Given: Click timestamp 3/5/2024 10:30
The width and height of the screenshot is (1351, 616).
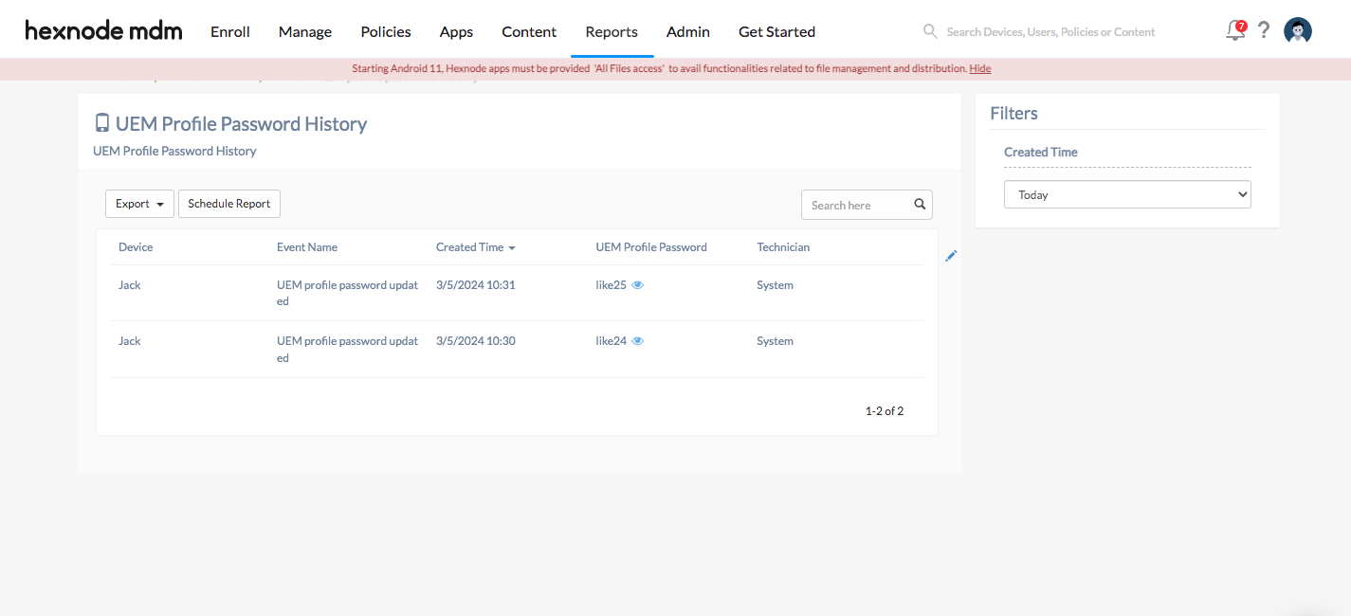Looking at the screenshot, I should click(x=476, y=341).
